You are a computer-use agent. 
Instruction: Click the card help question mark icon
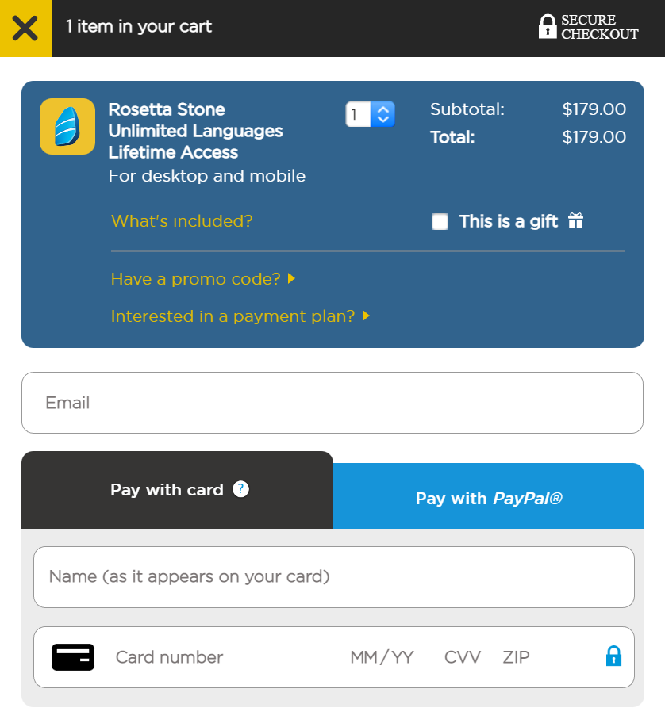[241, 489]
